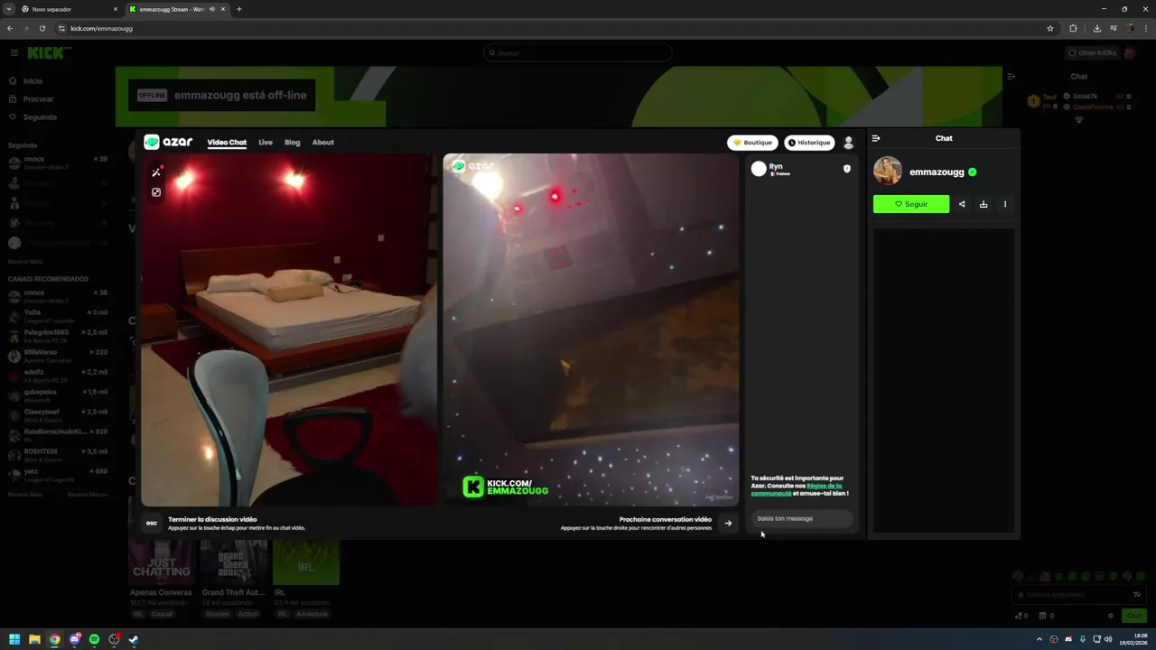Go to the Blog tab
This screenshot has height=650, width=1156.
click(293, 142)
